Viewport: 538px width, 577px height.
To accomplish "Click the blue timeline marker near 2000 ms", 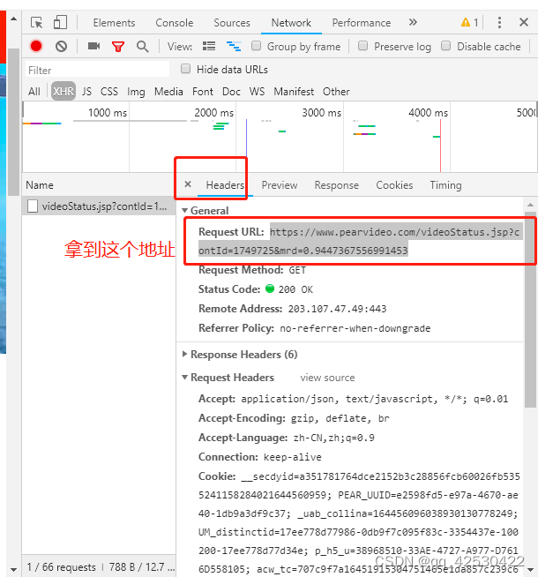I will coord(246,138).
